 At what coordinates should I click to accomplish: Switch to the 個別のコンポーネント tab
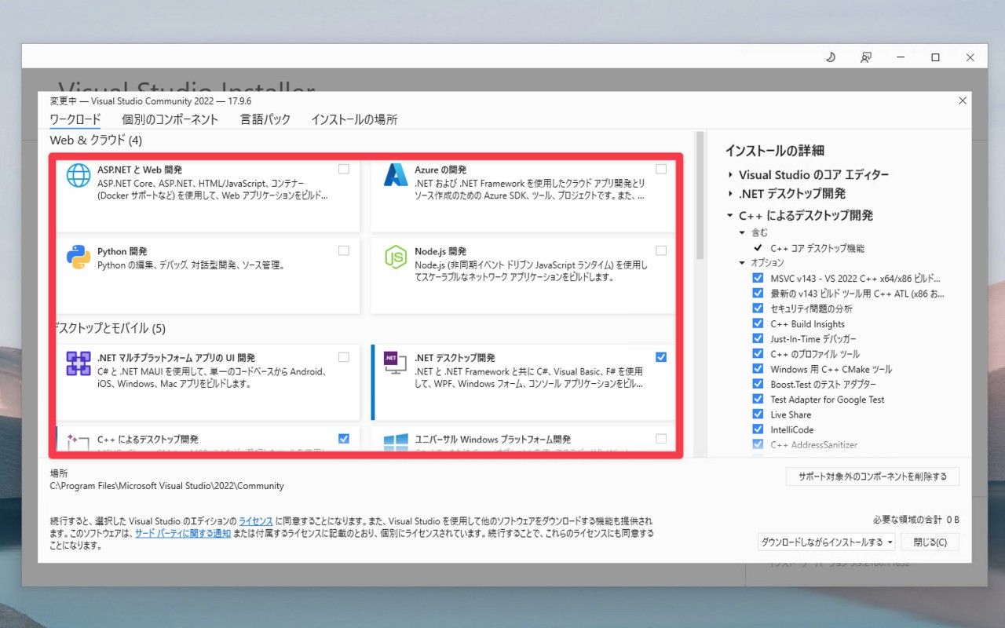pyautogui.click(x=169, y=119)
